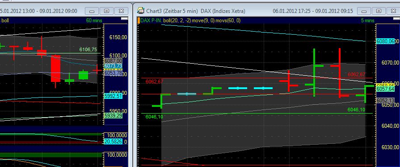Click the right-side green 6046,10 level label
The height and width of the screenshot is (167, 400).
pos(356,110)
